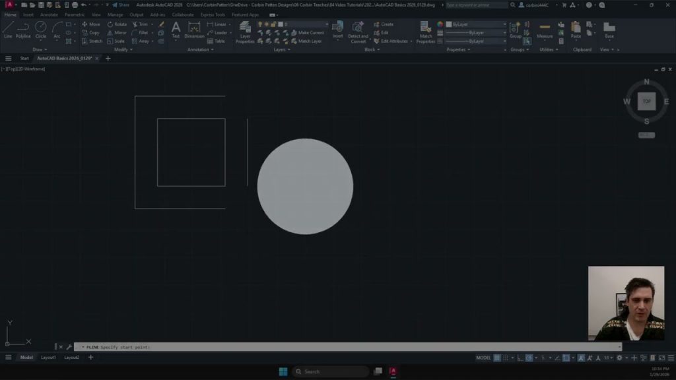This screenshot has height=380, width=676.
Task: Open the ByLayer color dropdown
Action: (x=475, y=24)
